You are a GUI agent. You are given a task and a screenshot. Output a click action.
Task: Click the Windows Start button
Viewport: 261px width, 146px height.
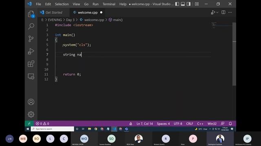click(28, 129)
